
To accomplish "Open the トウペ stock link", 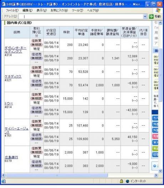I will point(9,103).
